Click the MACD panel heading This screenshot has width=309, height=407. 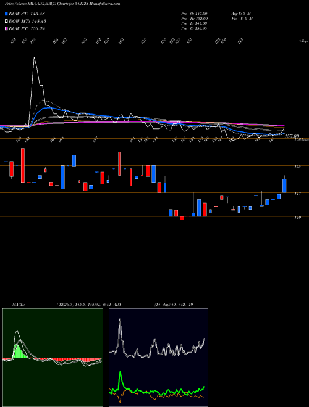coord(18,304)
